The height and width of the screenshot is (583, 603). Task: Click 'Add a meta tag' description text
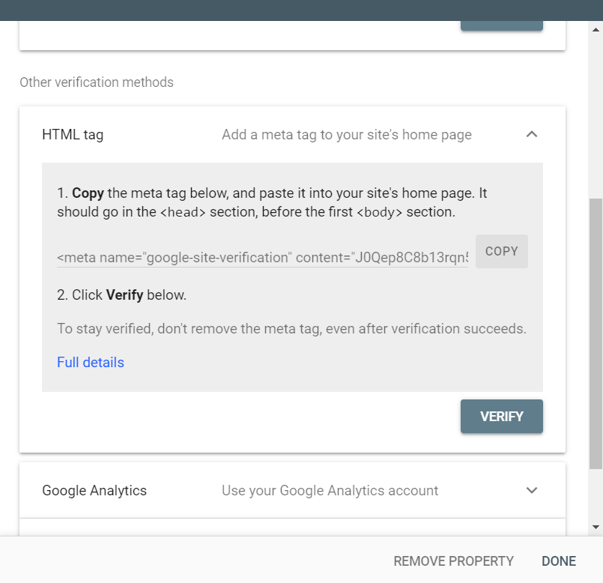(x=347, y=135)
